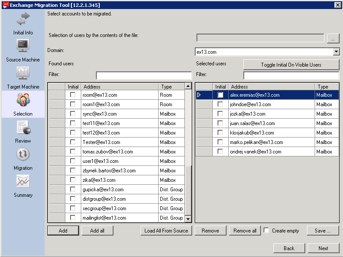Click the Found users Filter field
This screenshot has width=343, height=257.
click(144, 75)
